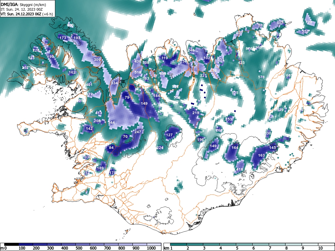Click the map value 334
Screen dimensions: 335x251
coord(114,83)
